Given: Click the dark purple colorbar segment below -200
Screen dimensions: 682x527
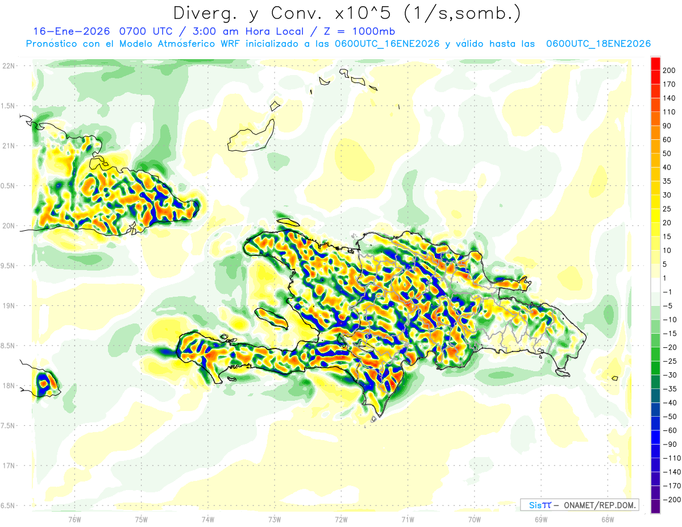Looking at the screenshot, I should pyautogui.click(x=655, y=507).
